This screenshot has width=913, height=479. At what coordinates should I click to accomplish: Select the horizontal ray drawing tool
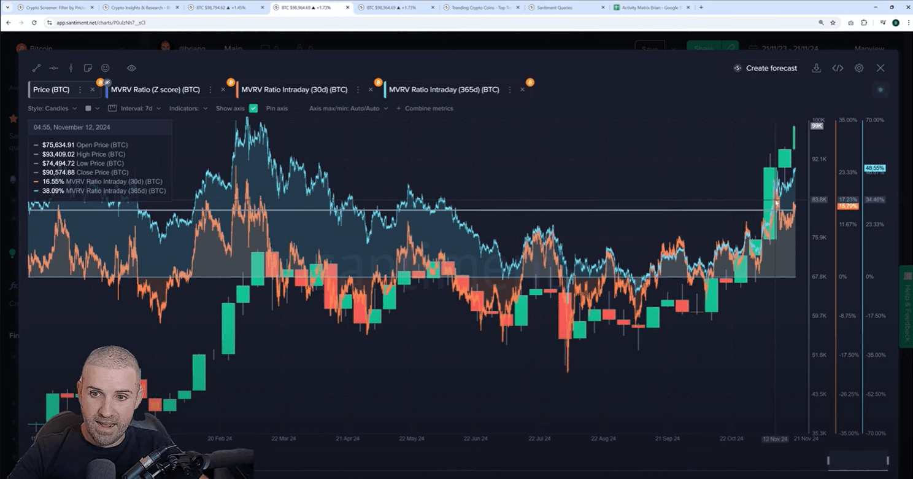54,68
